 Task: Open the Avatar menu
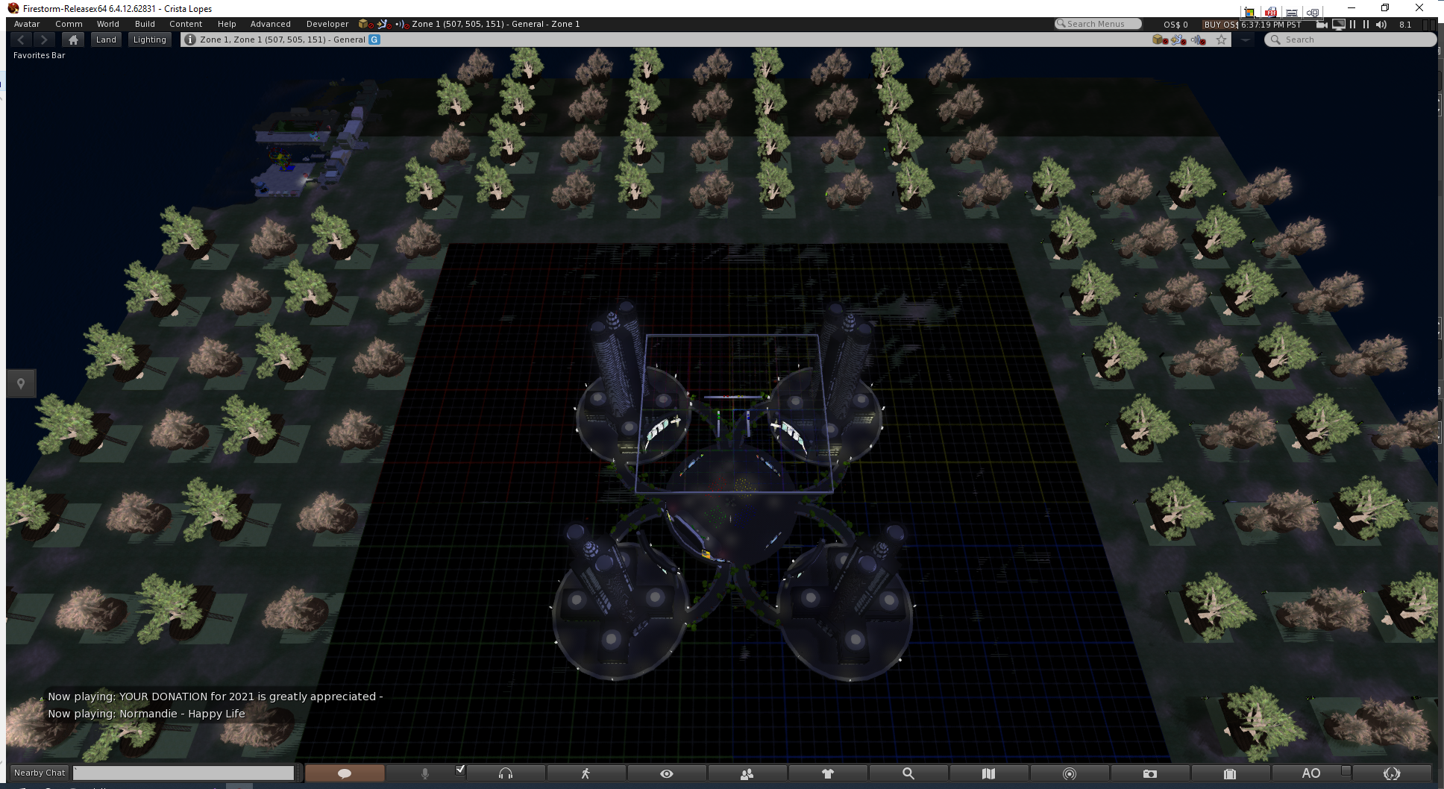tap(27, 24)
